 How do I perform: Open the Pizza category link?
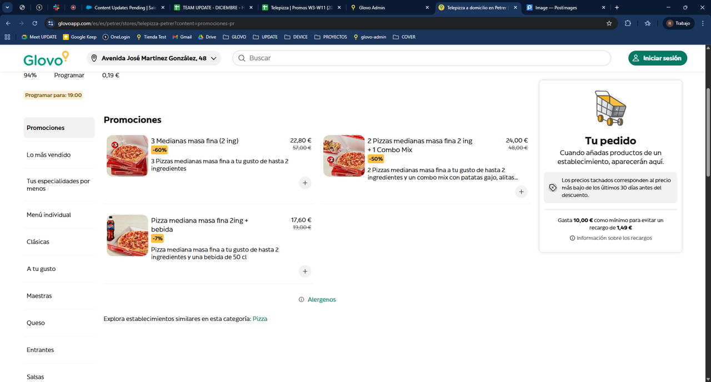tap(260, 319)
